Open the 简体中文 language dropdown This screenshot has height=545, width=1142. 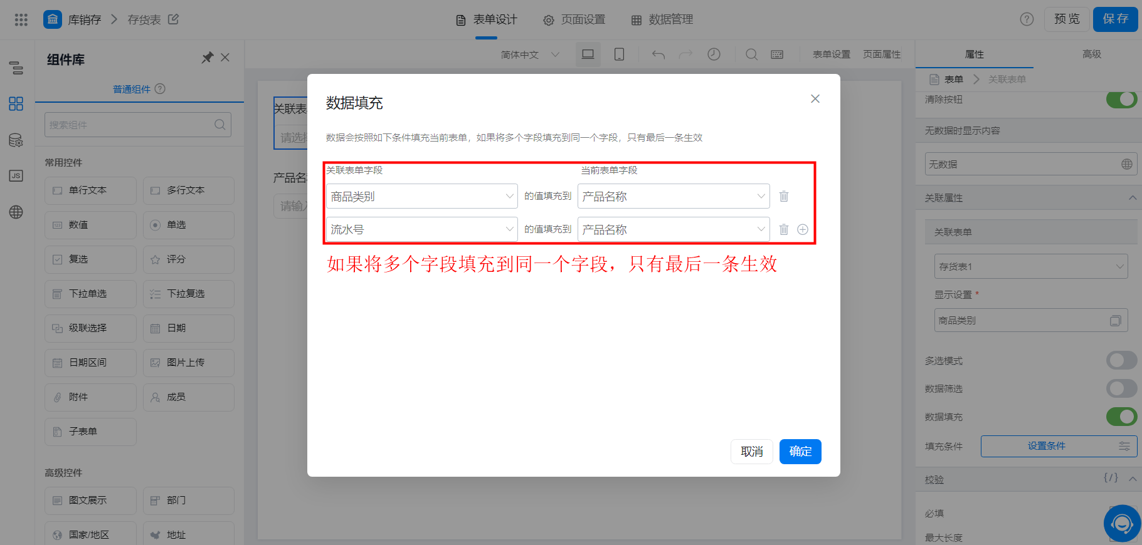click(x=529, y=54)
